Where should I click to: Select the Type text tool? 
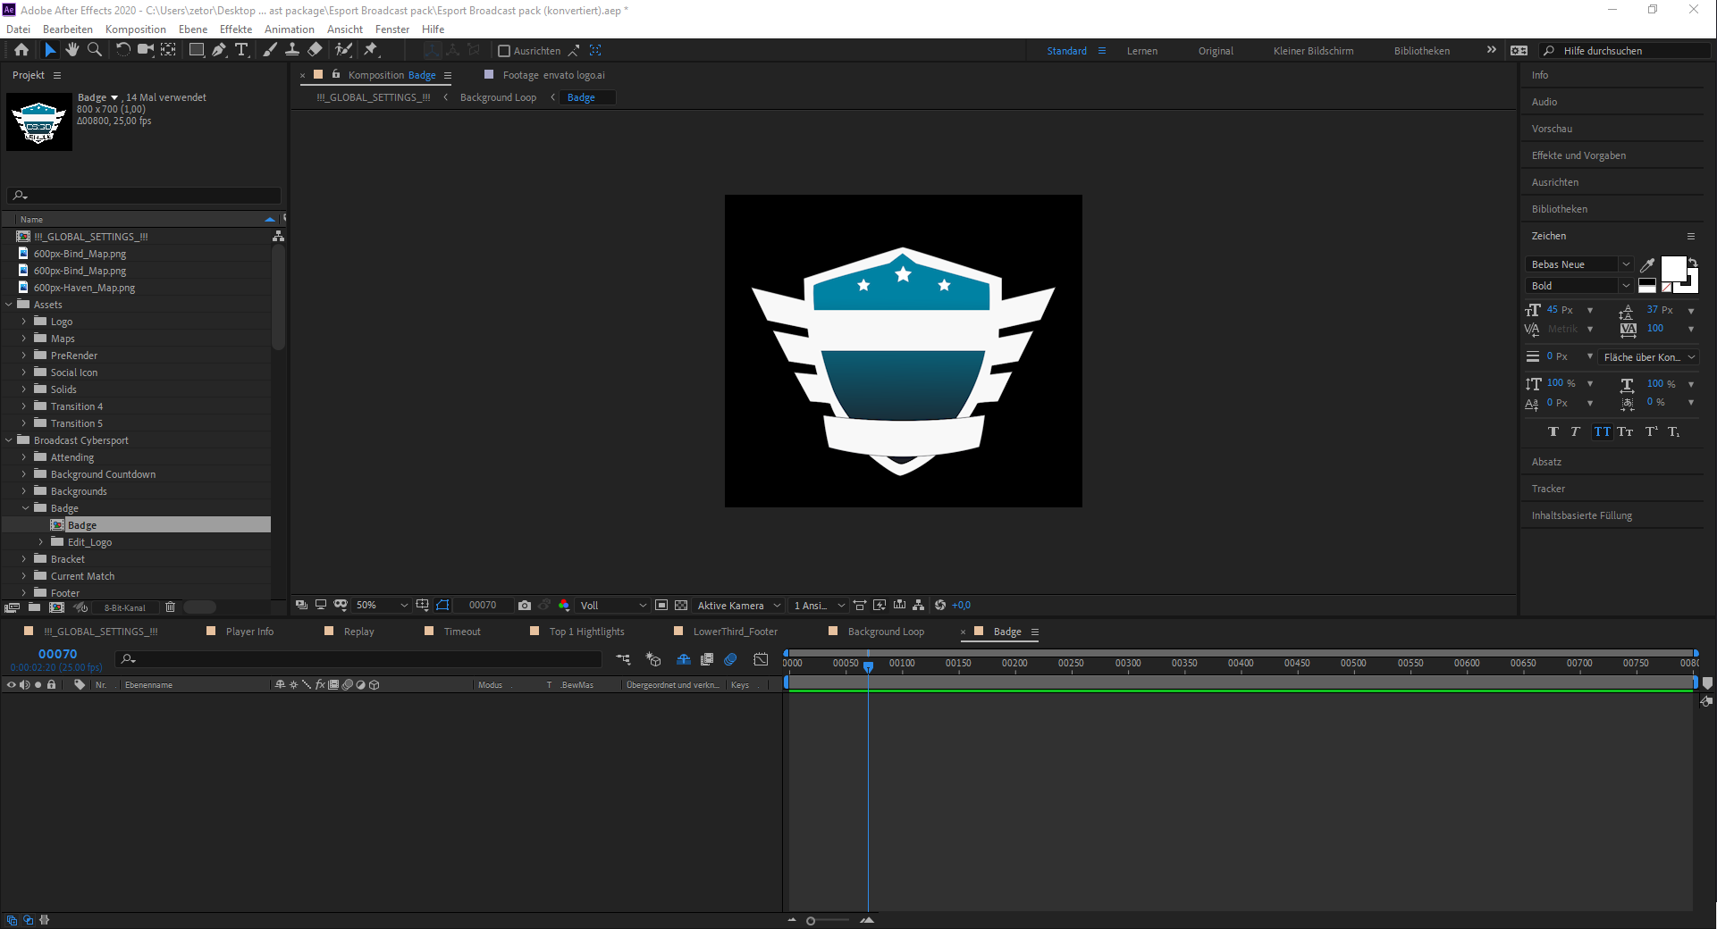tap(241, 50)
